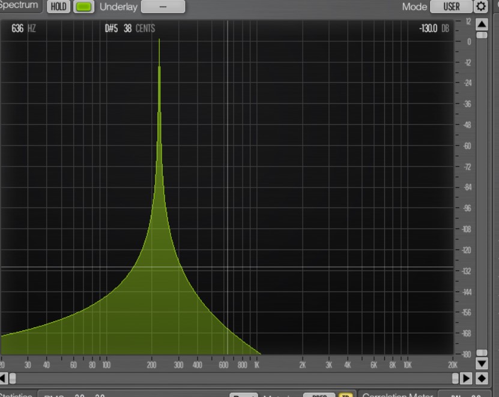Click the 100 frequency axis label
The height and width of the screenshot is (397, 499).
(106, 365)
